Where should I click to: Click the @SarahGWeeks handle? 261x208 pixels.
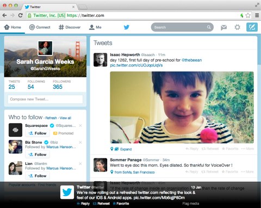tap(45, 69)
